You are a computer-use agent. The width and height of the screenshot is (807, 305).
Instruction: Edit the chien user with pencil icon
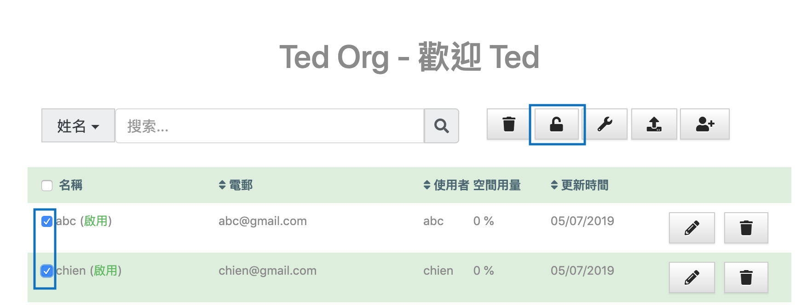(x=692, y=277)
